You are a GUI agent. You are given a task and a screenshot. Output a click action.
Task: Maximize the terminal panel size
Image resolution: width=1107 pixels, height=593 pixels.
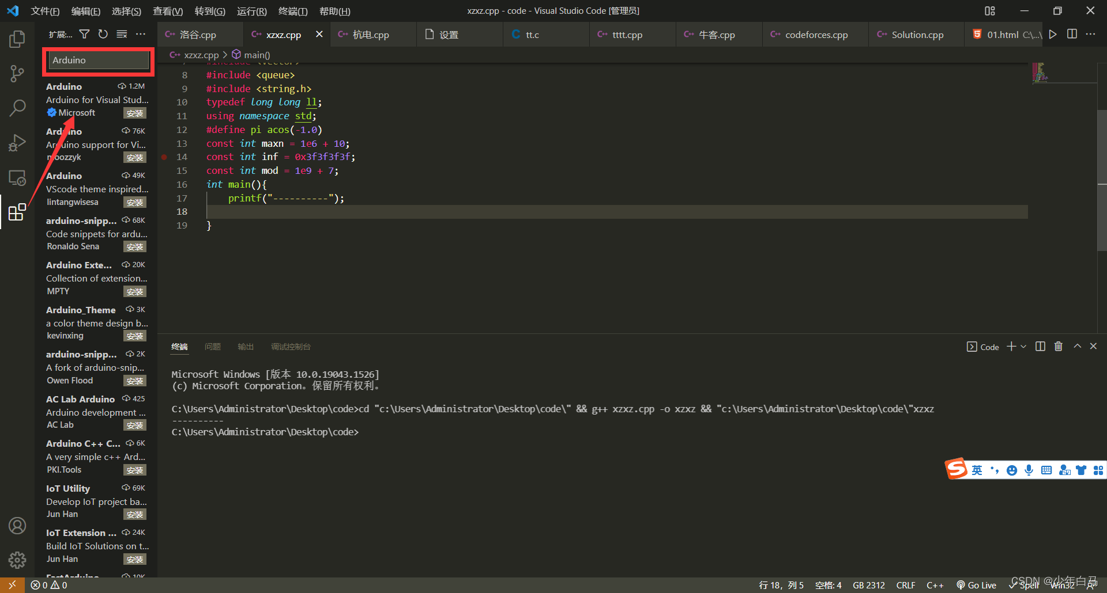[1077, 347]
